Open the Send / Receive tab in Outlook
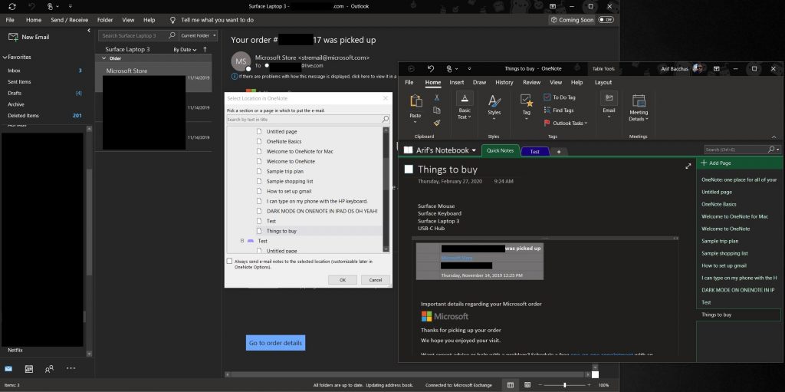785x392 pixels. (x=70, y=20)
